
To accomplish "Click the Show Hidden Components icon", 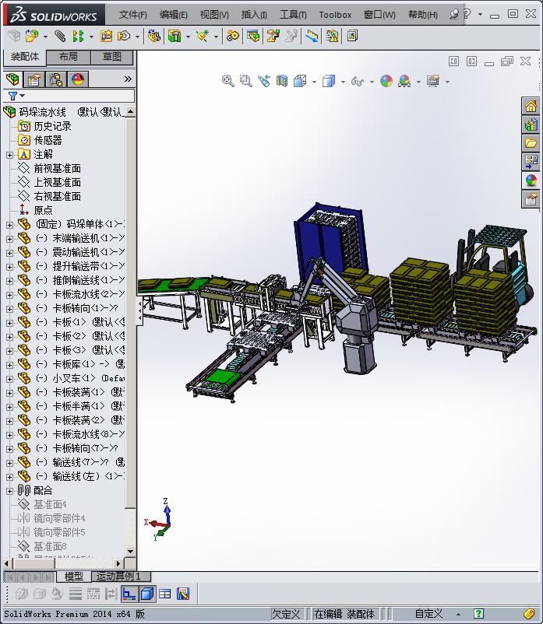I will pos(153,37).
